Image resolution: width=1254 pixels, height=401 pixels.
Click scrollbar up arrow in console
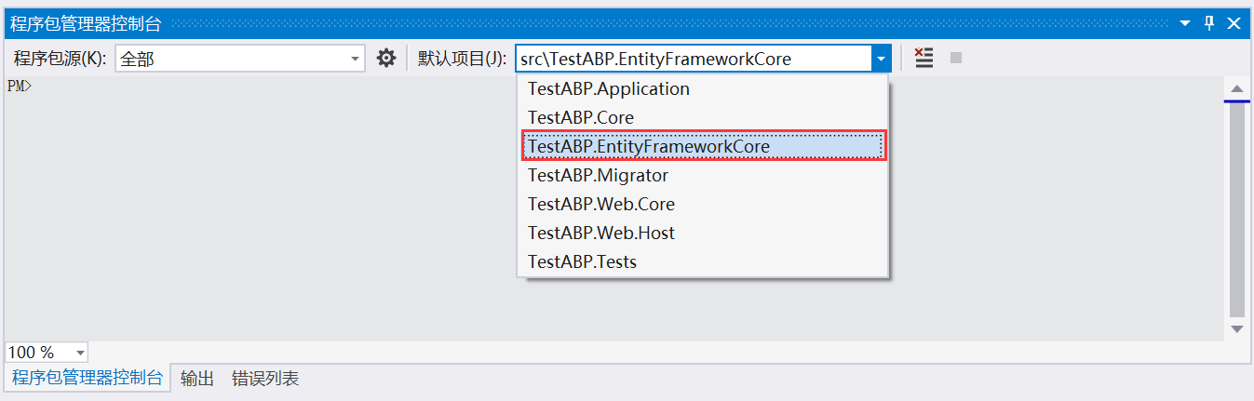point(1237,89)
